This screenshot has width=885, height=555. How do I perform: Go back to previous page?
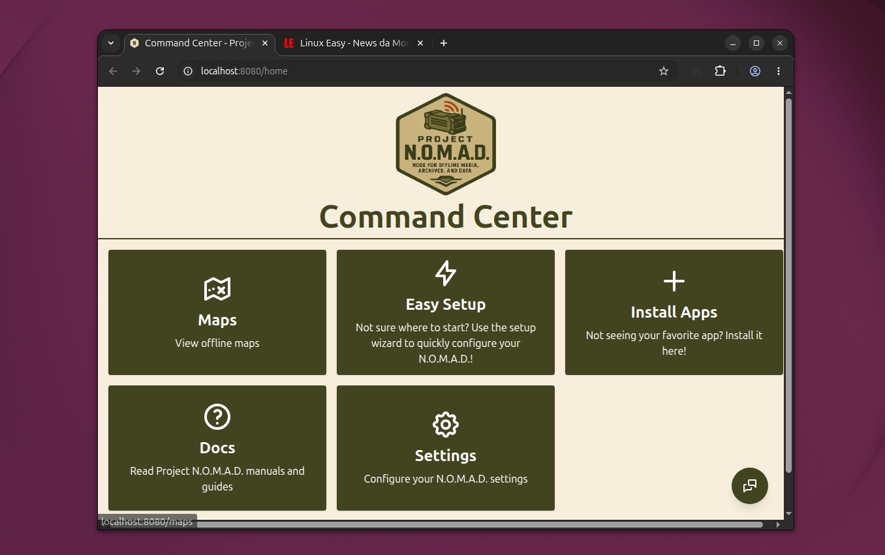113,71
